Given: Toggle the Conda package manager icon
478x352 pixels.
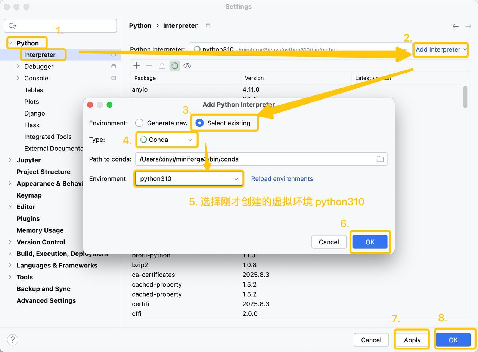Looking at the screenshot, I should coord(174,66).
